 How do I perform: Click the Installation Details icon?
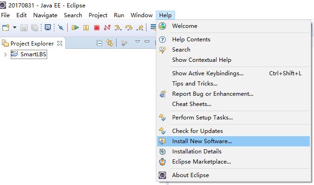(162, 152)
